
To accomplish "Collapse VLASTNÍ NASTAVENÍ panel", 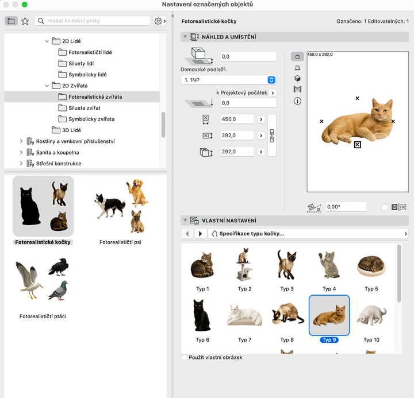I will [x=185, y=221].
